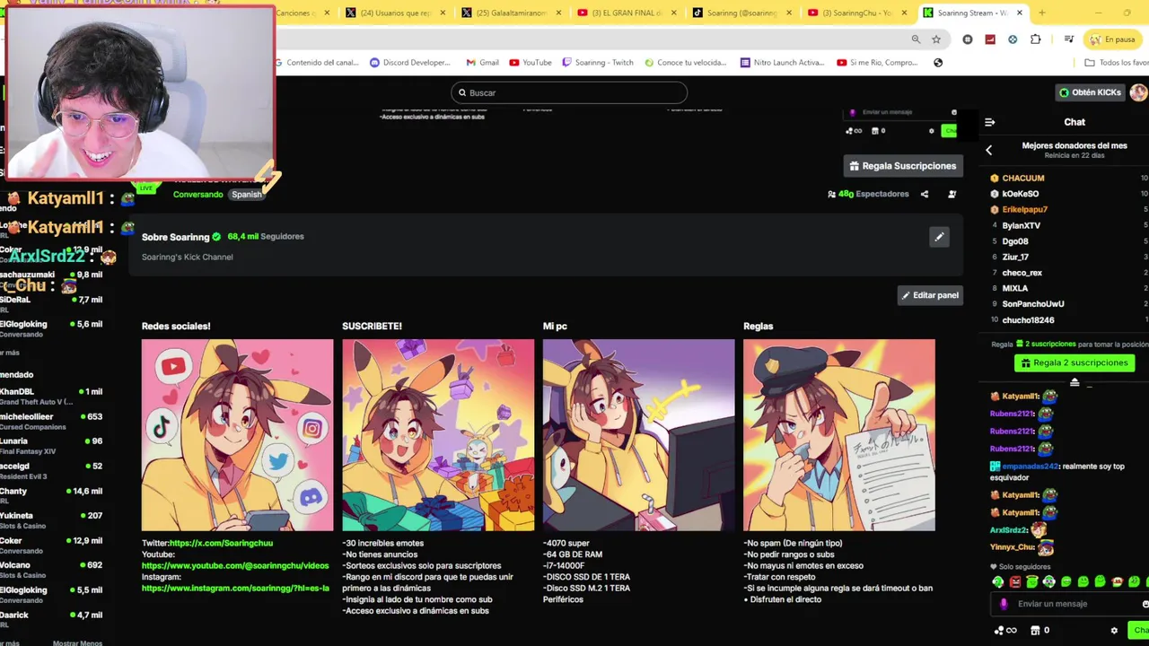The width and height of the screenshot is (1149, 646).
Task: Collapse sidebar list with Mostrar Menos
Action: pyautogui.click(x=77, y=642)
